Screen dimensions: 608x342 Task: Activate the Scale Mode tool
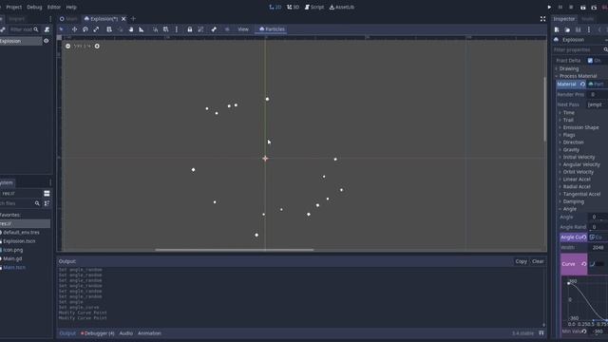pyautogui.click(x=96, y=29)
